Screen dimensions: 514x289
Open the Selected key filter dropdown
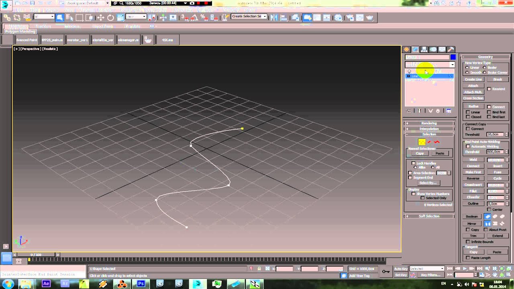[x=426, y=269]
